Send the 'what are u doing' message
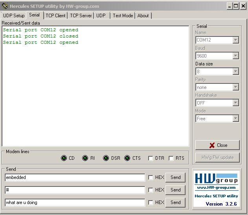The height and width of the screenshot is (215, 248). click(x=175, y=202)
